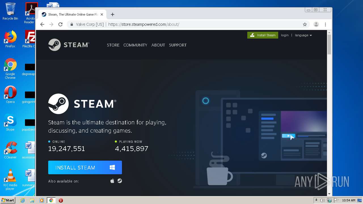Click the login link

click(285, 35)
